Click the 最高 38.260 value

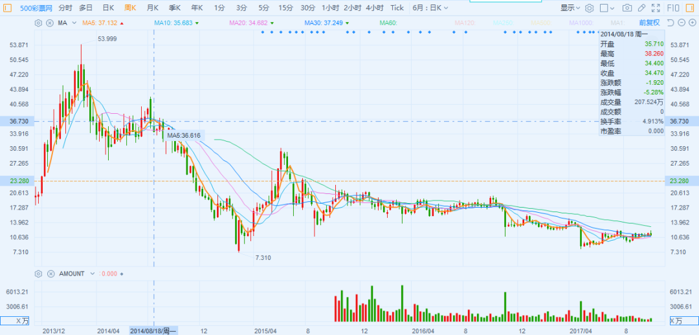pos(654,54)
